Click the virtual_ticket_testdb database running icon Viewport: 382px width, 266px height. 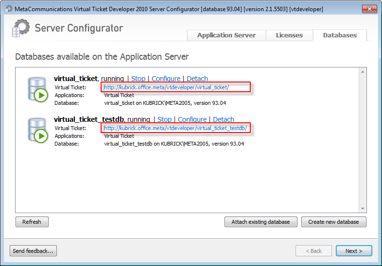(38, 130)
